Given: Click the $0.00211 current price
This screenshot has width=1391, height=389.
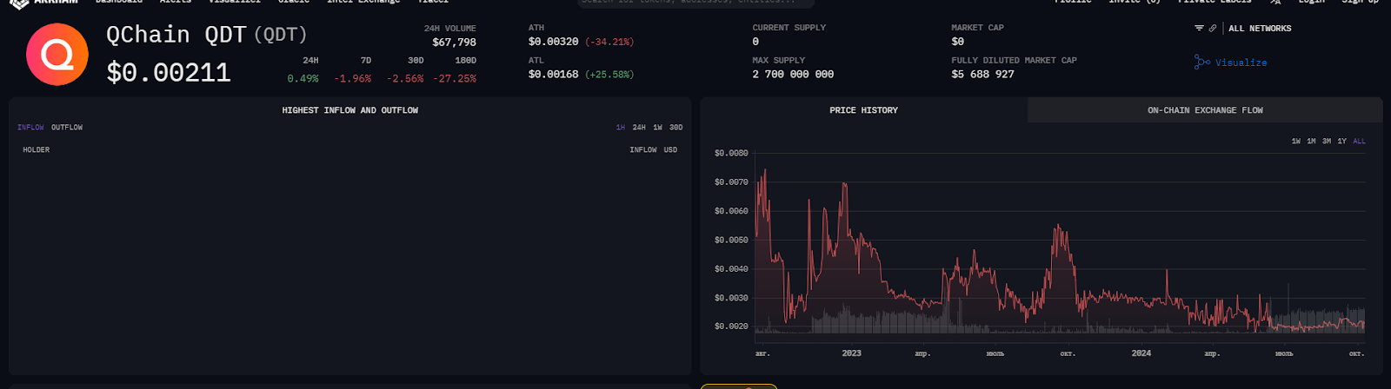Looking at the screenshot, I should point(169,73).
